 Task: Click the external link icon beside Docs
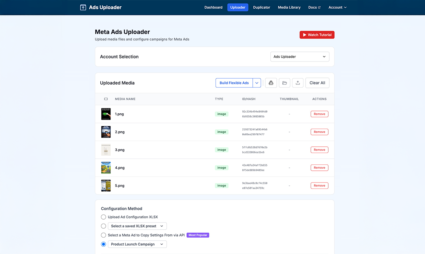(x=319, y=7)
